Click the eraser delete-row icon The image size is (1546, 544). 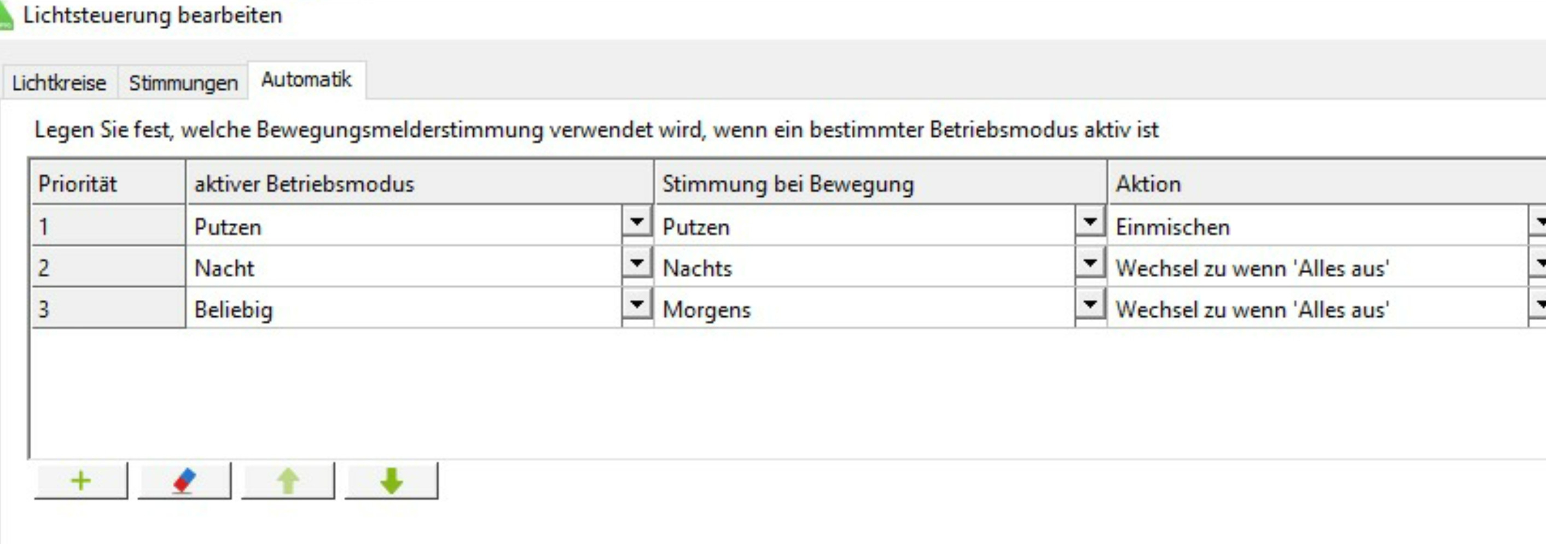pos(184,481)
